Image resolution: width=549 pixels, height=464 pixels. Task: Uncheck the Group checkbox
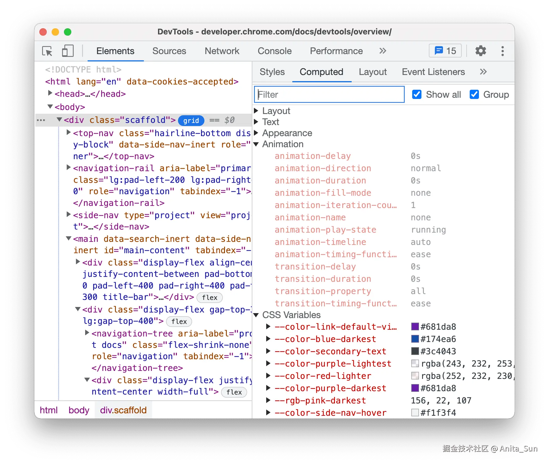click(x=474, y=94)
